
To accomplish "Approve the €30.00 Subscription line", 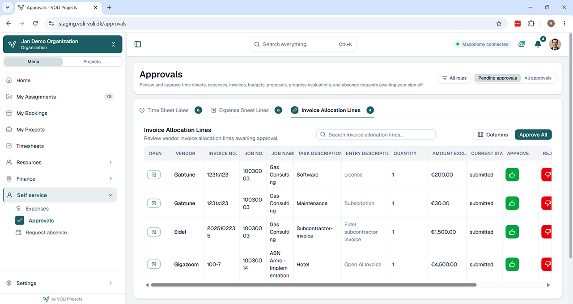I will pyautogui.click(x=512, y=203).
